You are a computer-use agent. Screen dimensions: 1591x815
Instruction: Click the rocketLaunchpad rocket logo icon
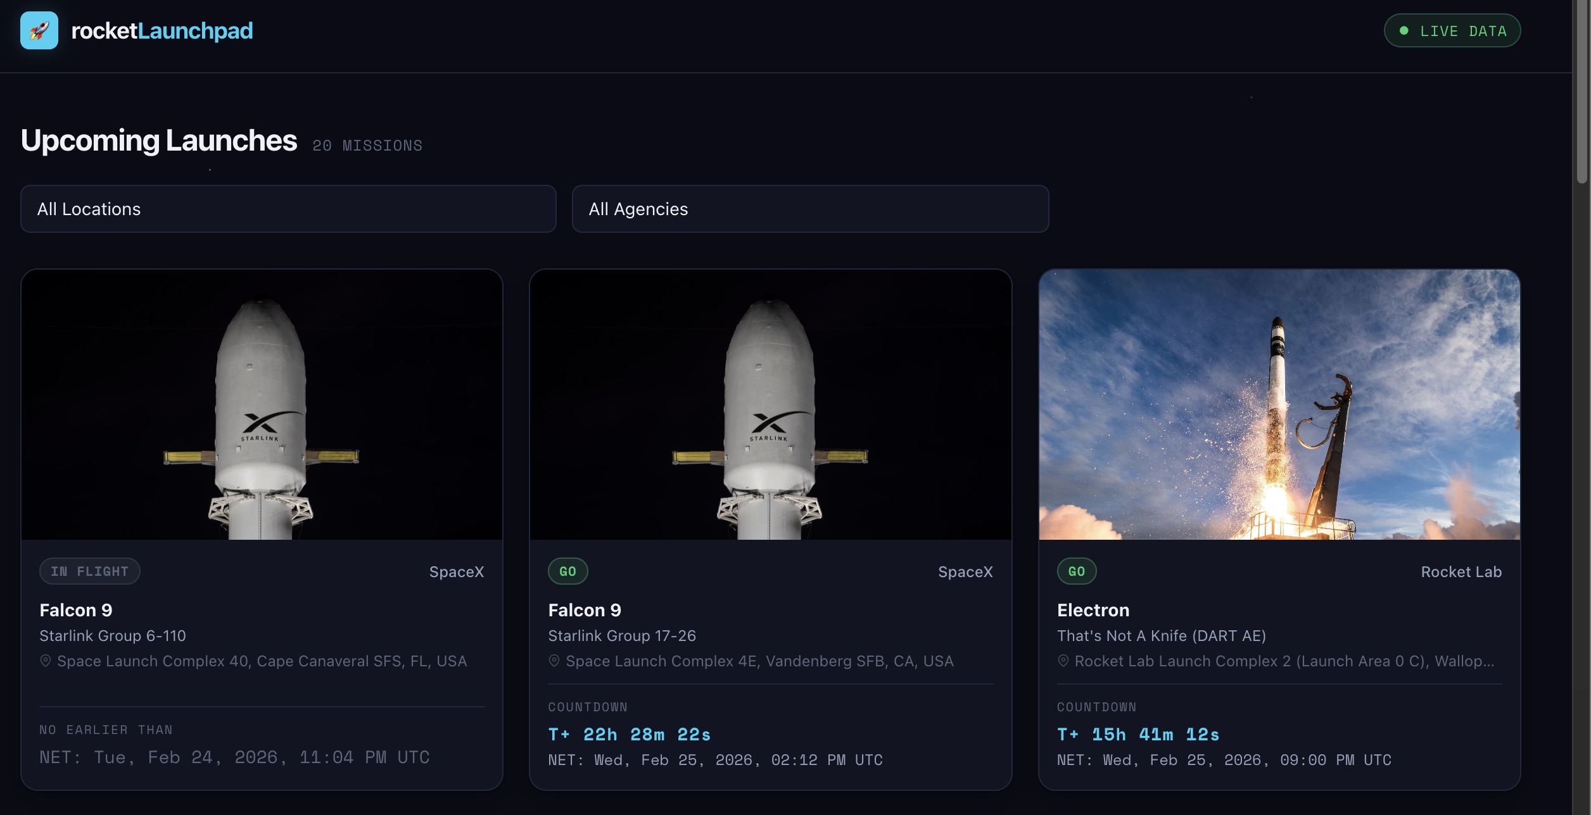[x=39, y=30]
